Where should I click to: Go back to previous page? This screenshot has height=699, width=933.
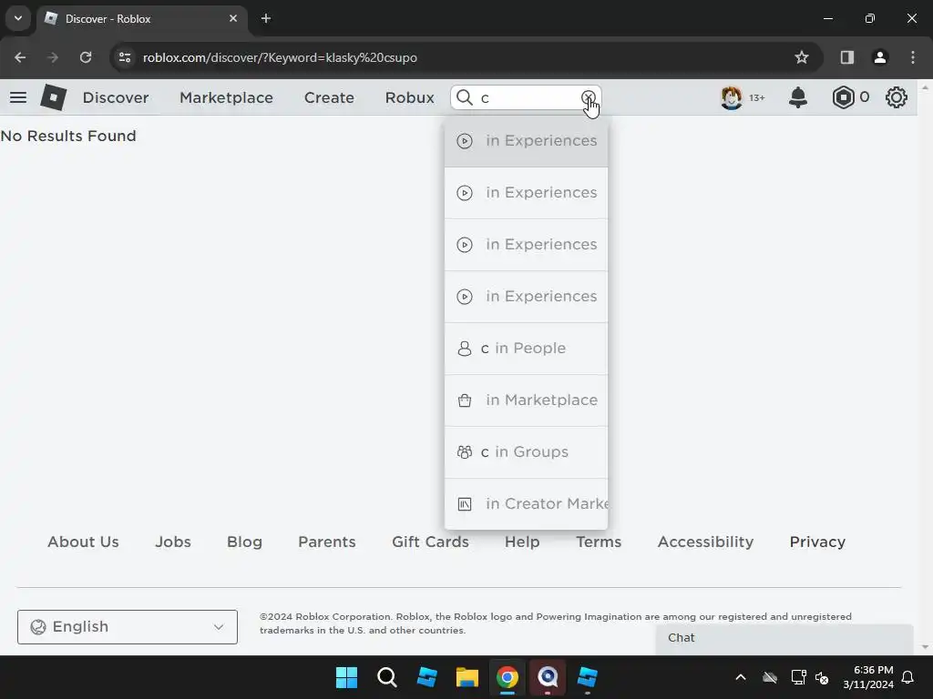pyautogui.click(x=20, y=57)
